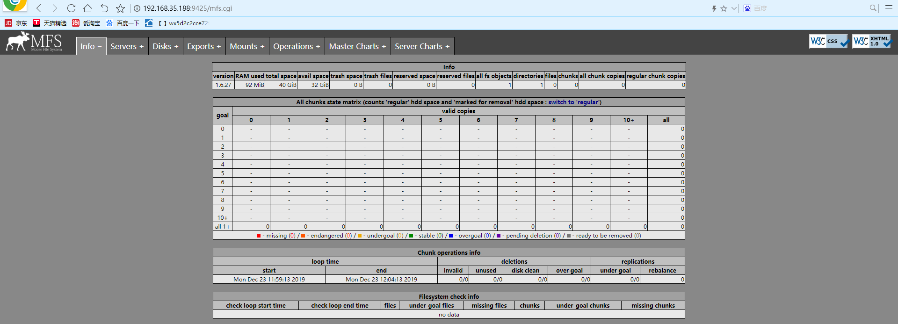Click the 'rebalance' replications header
Image resolution: width=898 pixels, height=324 pixels.
tap(662, 271)
